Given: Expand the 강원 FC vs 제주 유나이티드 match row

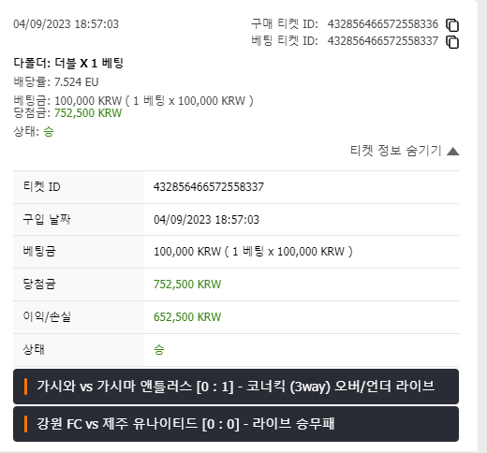Looking at the screenshot, I should 236,424.
